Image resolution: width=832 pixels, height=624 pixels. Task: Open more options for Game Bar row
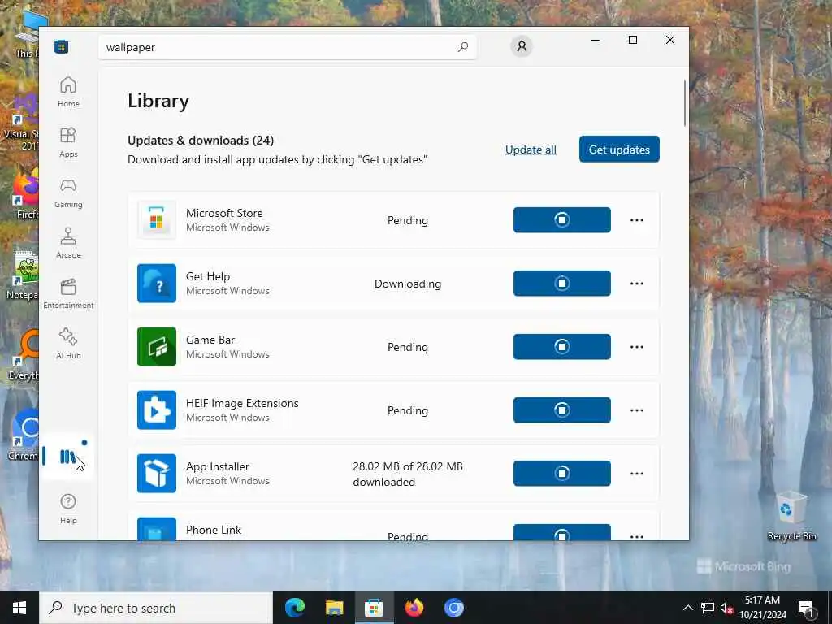point(637,347)
